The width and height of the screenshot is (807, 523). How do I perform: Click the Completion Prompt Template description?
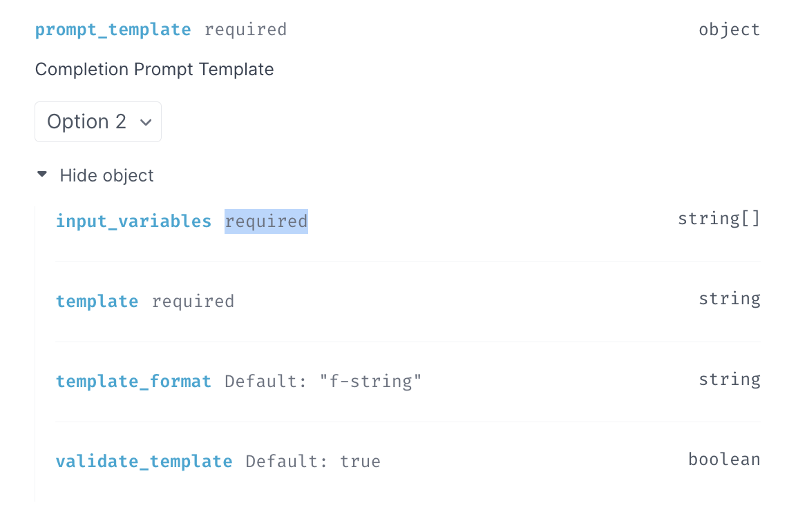(x=154, y=69)
